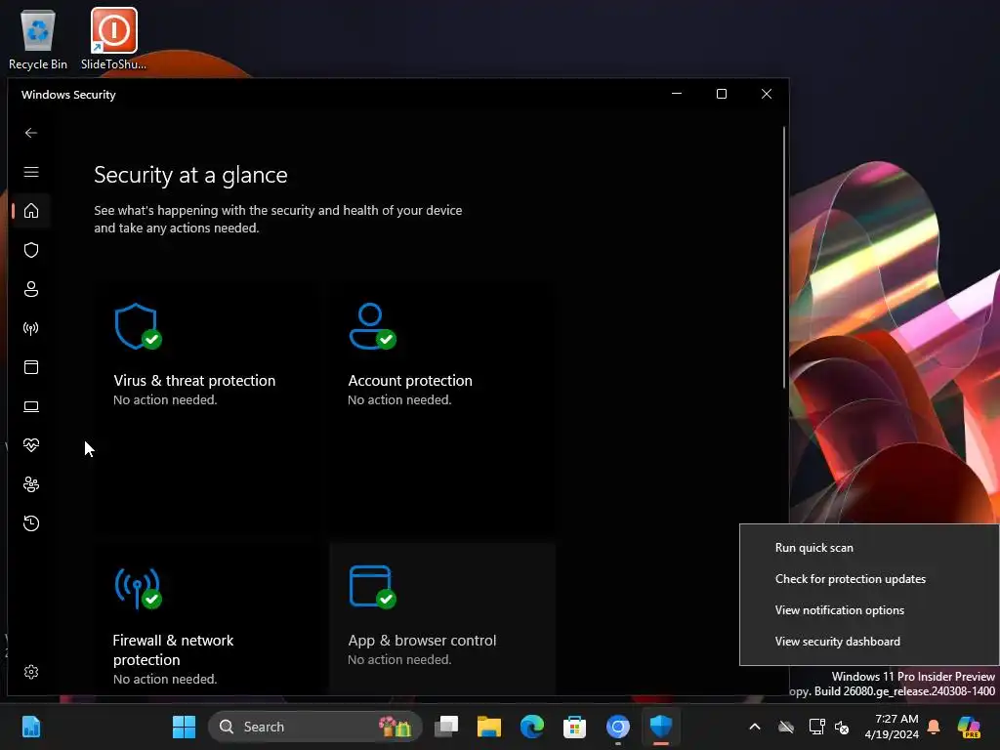The height and width of the screenshot is (750, 1000).
Task: Open App & browser control heading
Action: coord(422,641)
